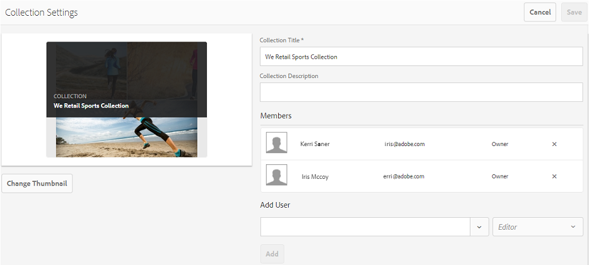The image size is (589, 265).
Task: Click Kerri Saner's avatar icon
Action: (x=276, y=142)
